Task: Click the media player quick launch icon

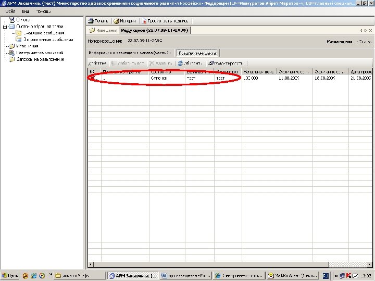Action: [42, 276]
